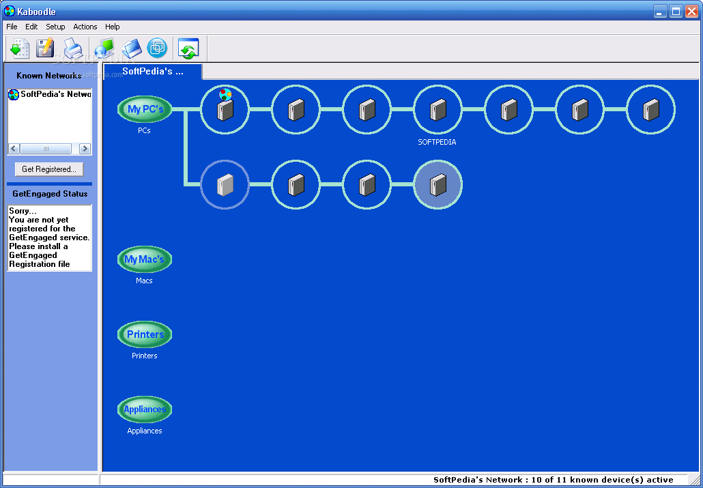Click the Known Networks horizontal scrollbar thumb
703x488 pixels.
pos(46,149)
